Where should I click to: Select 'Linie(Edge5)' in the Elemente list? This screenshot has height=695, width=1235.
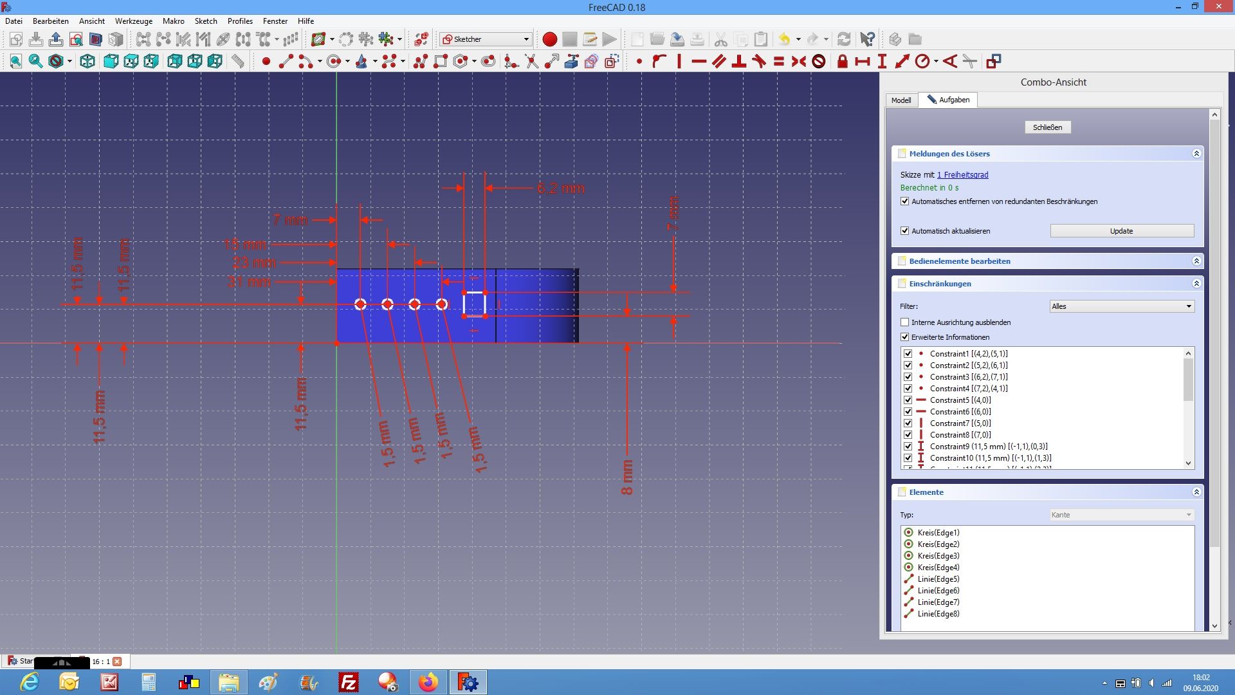[938, 579]
